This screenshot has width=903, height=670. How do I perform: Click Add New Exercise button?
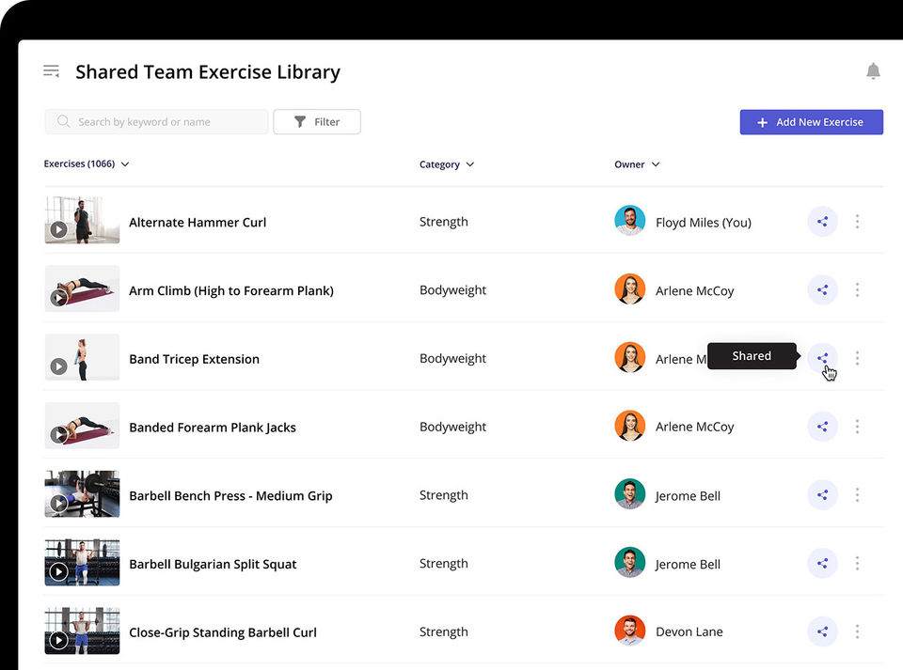(811, 122)
